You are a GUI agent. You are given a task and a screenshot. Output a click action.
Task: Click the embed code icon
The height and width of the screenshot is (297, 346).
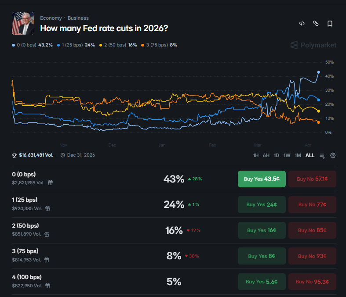point(302,24)
